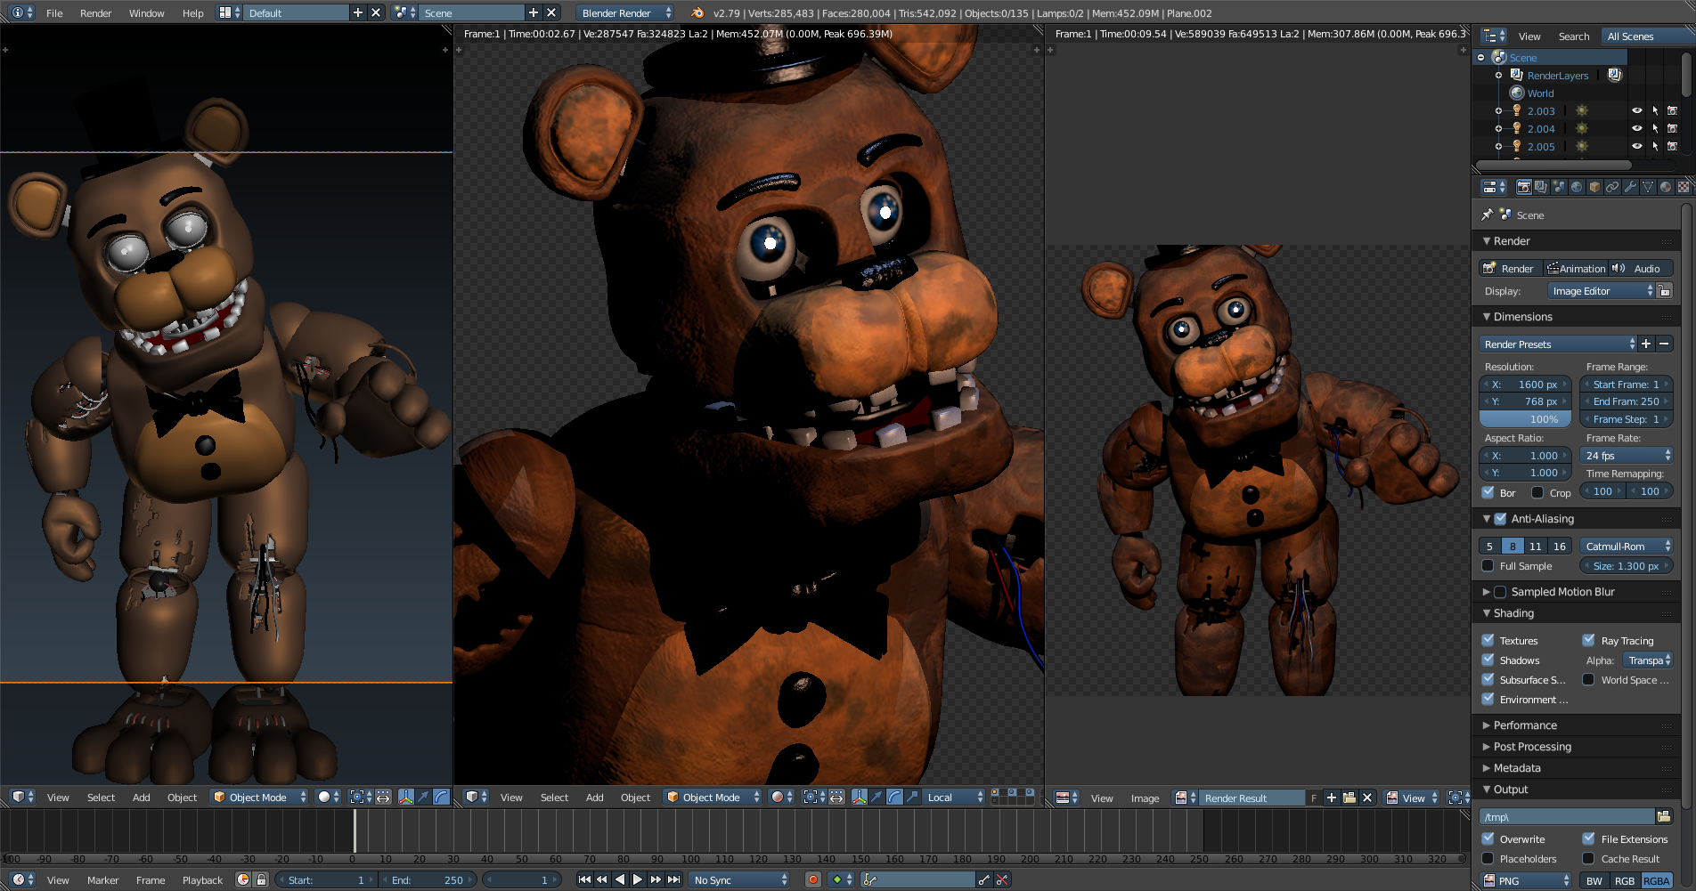Add a new screen layout with plus
Image resolution: width=1696 pixels, height=891 pixels.
(x=358, y=12)
